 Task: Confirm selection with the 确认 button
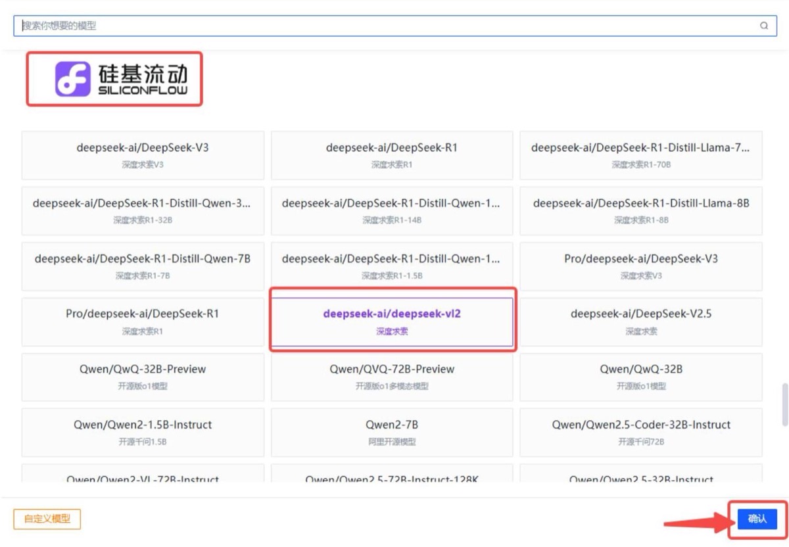(x=757, y=519)
